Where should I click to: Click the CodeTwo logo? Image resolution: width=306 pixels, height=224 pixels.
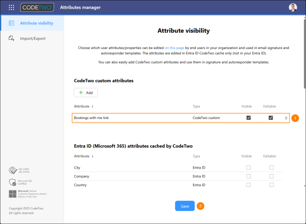pyautogui.click(x=37, y=7)
